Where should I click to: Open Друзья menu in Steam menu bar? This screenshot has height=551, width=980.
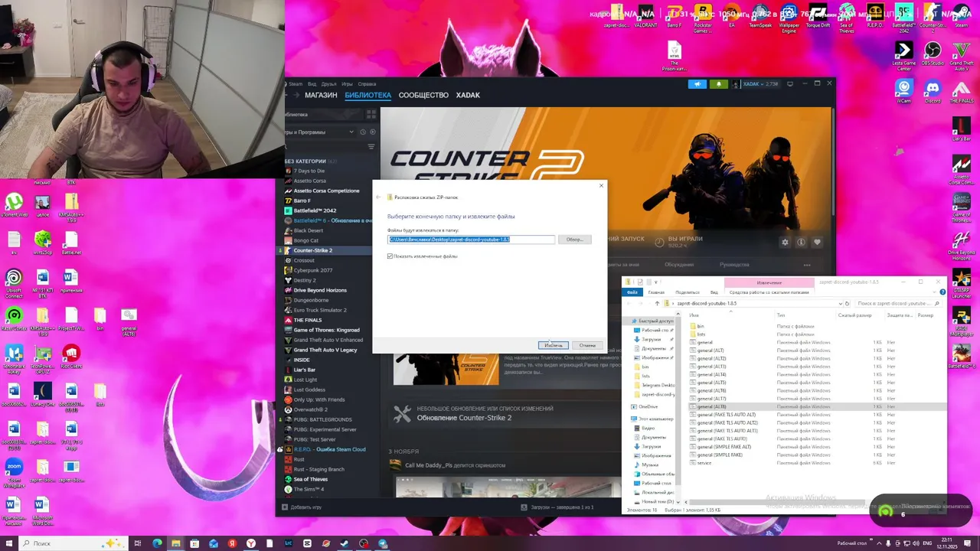point(329,84)
